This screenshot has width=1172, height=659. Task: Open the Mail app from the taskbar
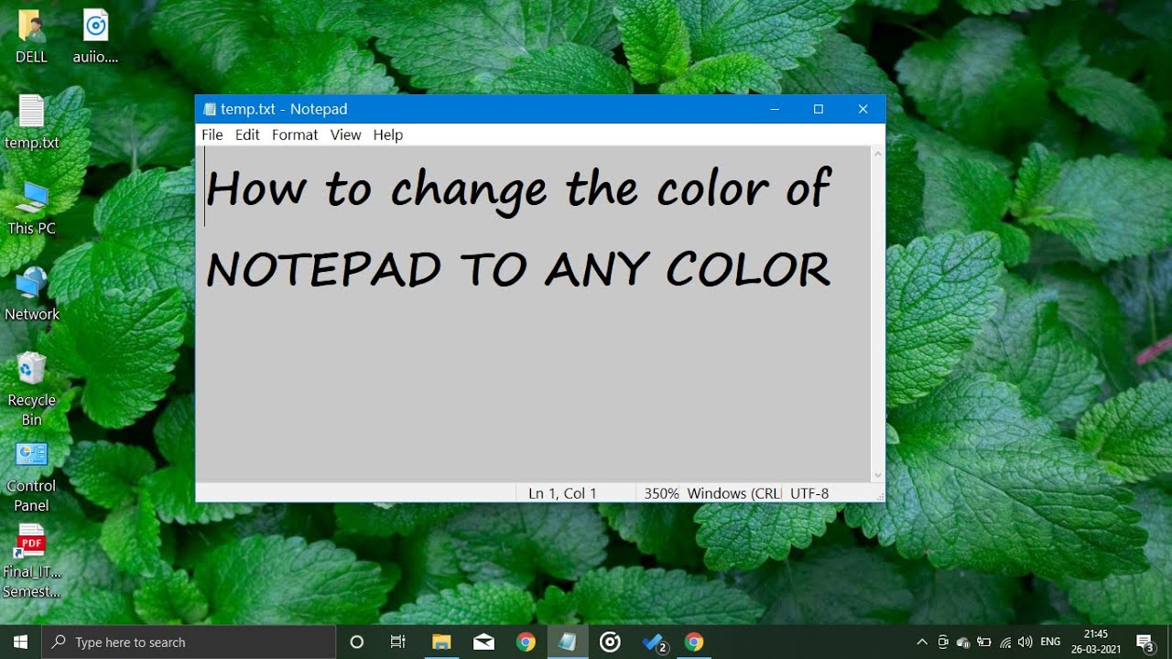pyautogui.click(x=483, y=642)
